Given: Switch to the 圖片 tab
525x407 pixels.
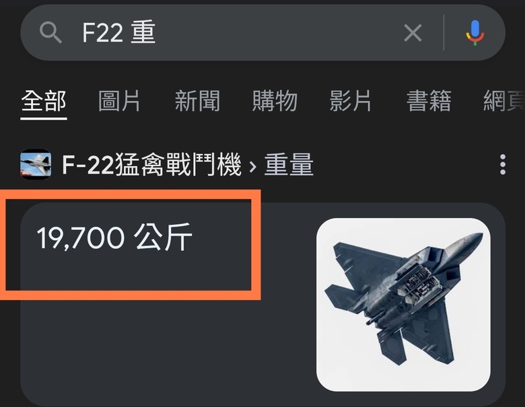Looking at the screenshot, I should pyautogui.click(x=119, y=101).
